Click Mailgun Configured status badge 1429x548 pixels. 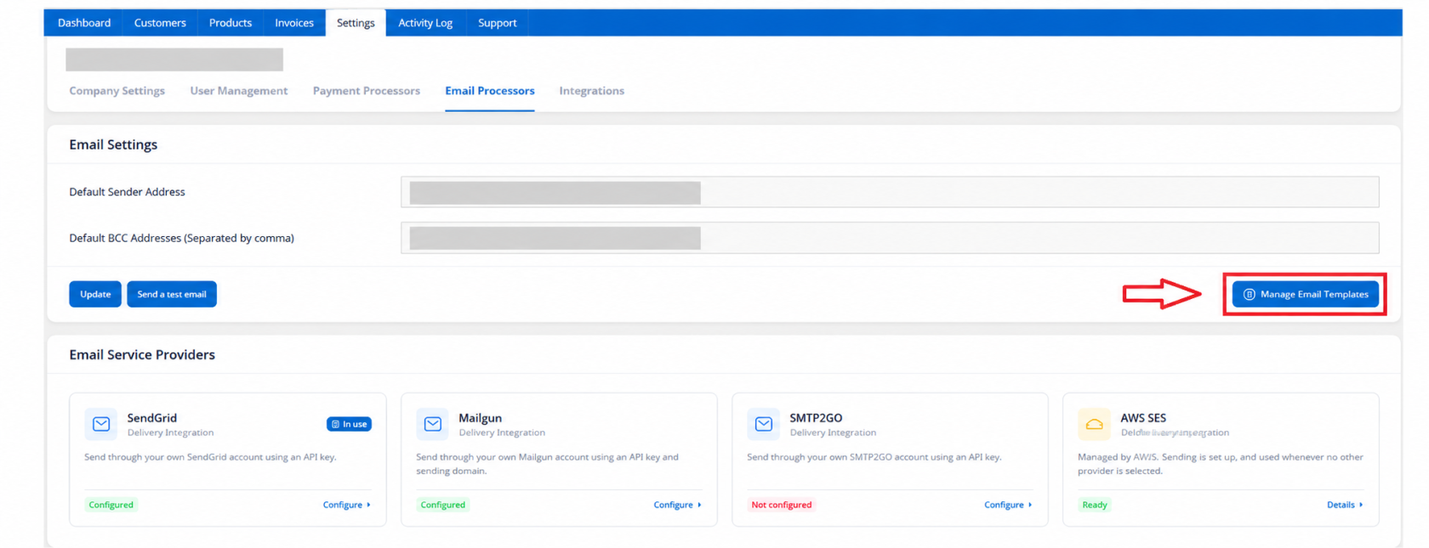pos(443,505)
